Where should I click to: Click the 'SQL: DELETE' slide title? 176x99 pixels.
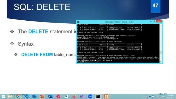(x=42, y=7)
